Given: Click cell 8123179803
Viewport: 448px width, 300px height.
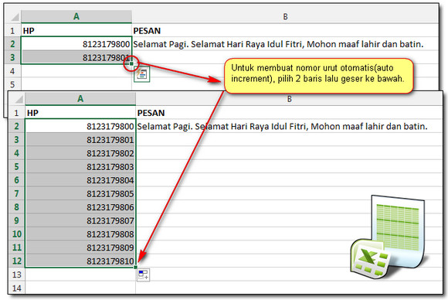Looking at the screenshot, I should coord(80,167).
